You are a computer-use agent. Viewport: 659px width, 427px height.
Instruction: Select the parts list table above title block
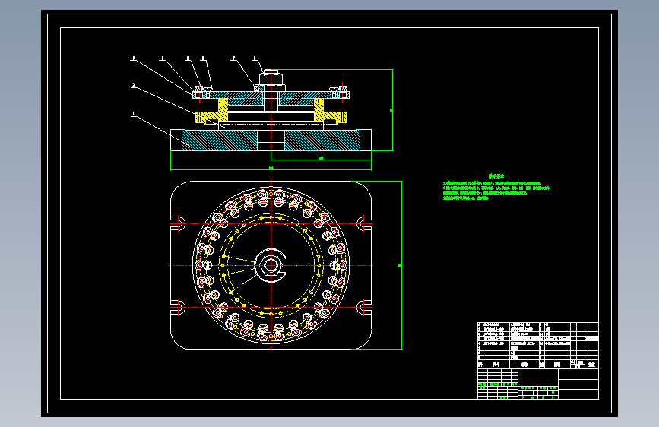click(x=538, y=346)
